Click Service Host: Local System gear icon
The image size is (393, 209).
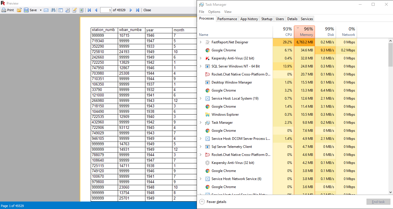[x=207, y=98]
